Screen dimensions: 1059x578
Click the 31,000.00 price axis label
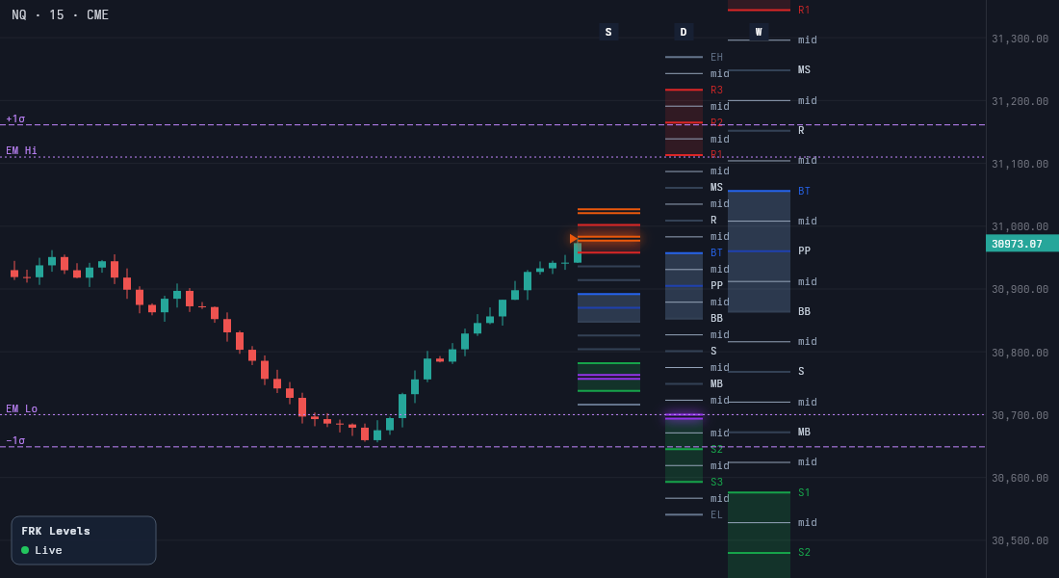1020,227
